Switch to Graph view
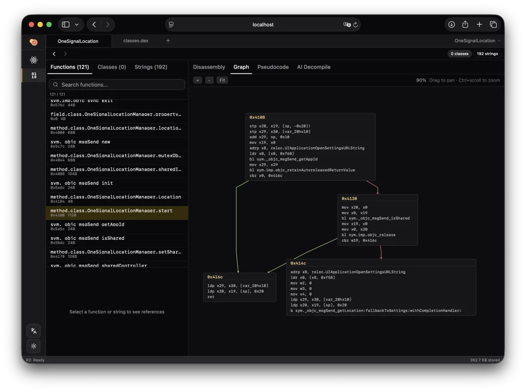 point(241,67)
